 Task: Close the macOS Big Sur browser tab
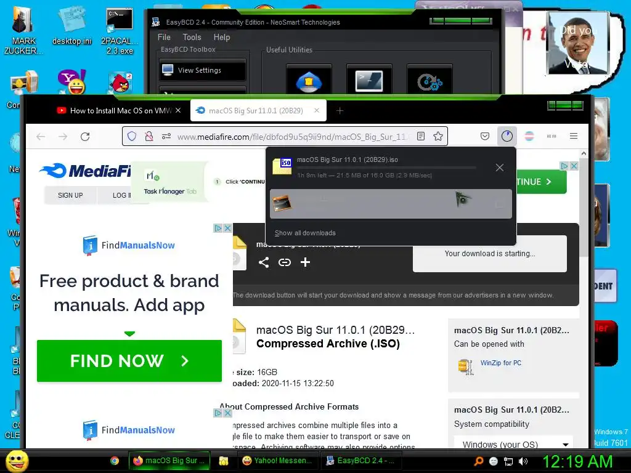[x=317, y=110]
